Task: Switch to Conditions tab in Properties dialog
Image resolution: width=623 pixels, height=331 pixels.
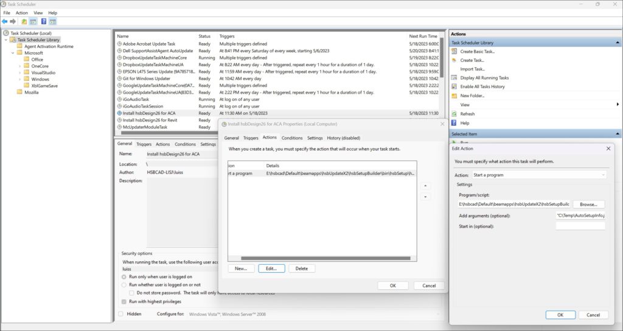Action: [292, 138]
